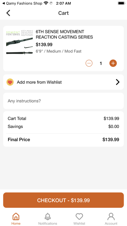
Task: Open the 6TH SENSE MOVEMENT product title
Action: point(64,34)
